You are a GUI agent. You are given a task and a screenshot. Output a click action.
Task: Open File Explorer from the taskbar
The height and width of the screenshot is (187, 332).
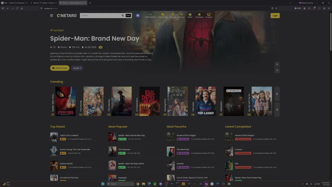pos(143,184)
